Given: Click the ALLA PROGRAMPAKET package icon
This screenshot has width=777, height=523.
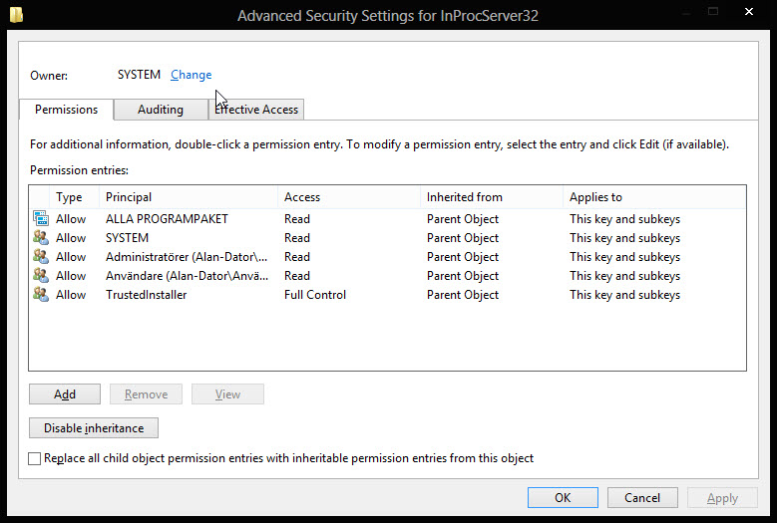Looking at the screenshot, I should tap(41, 218).
